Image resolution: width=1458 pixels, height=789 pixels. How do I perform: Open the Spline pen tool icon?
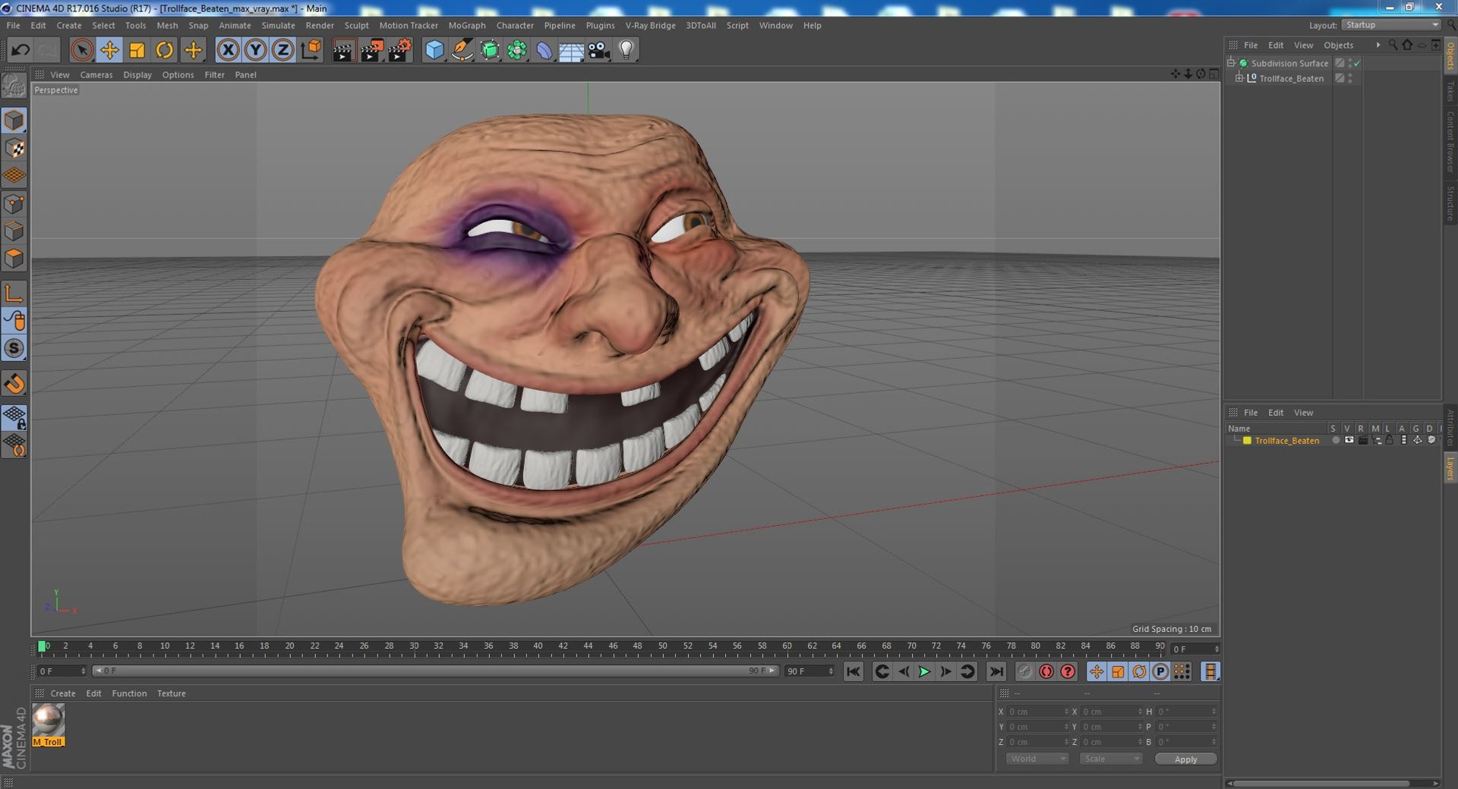pos(462,51)
